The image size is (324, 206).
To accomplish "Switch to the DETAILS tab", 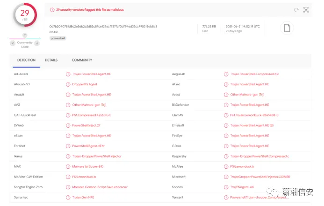I will [x=51, y=60].
